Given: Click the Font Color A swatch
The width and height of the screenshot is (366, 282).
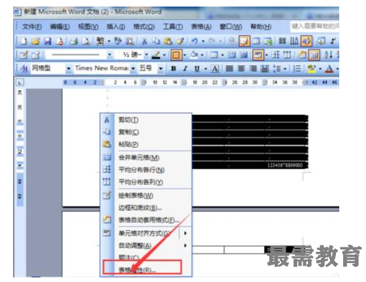Looking at the screenshot, I should 329,69.
